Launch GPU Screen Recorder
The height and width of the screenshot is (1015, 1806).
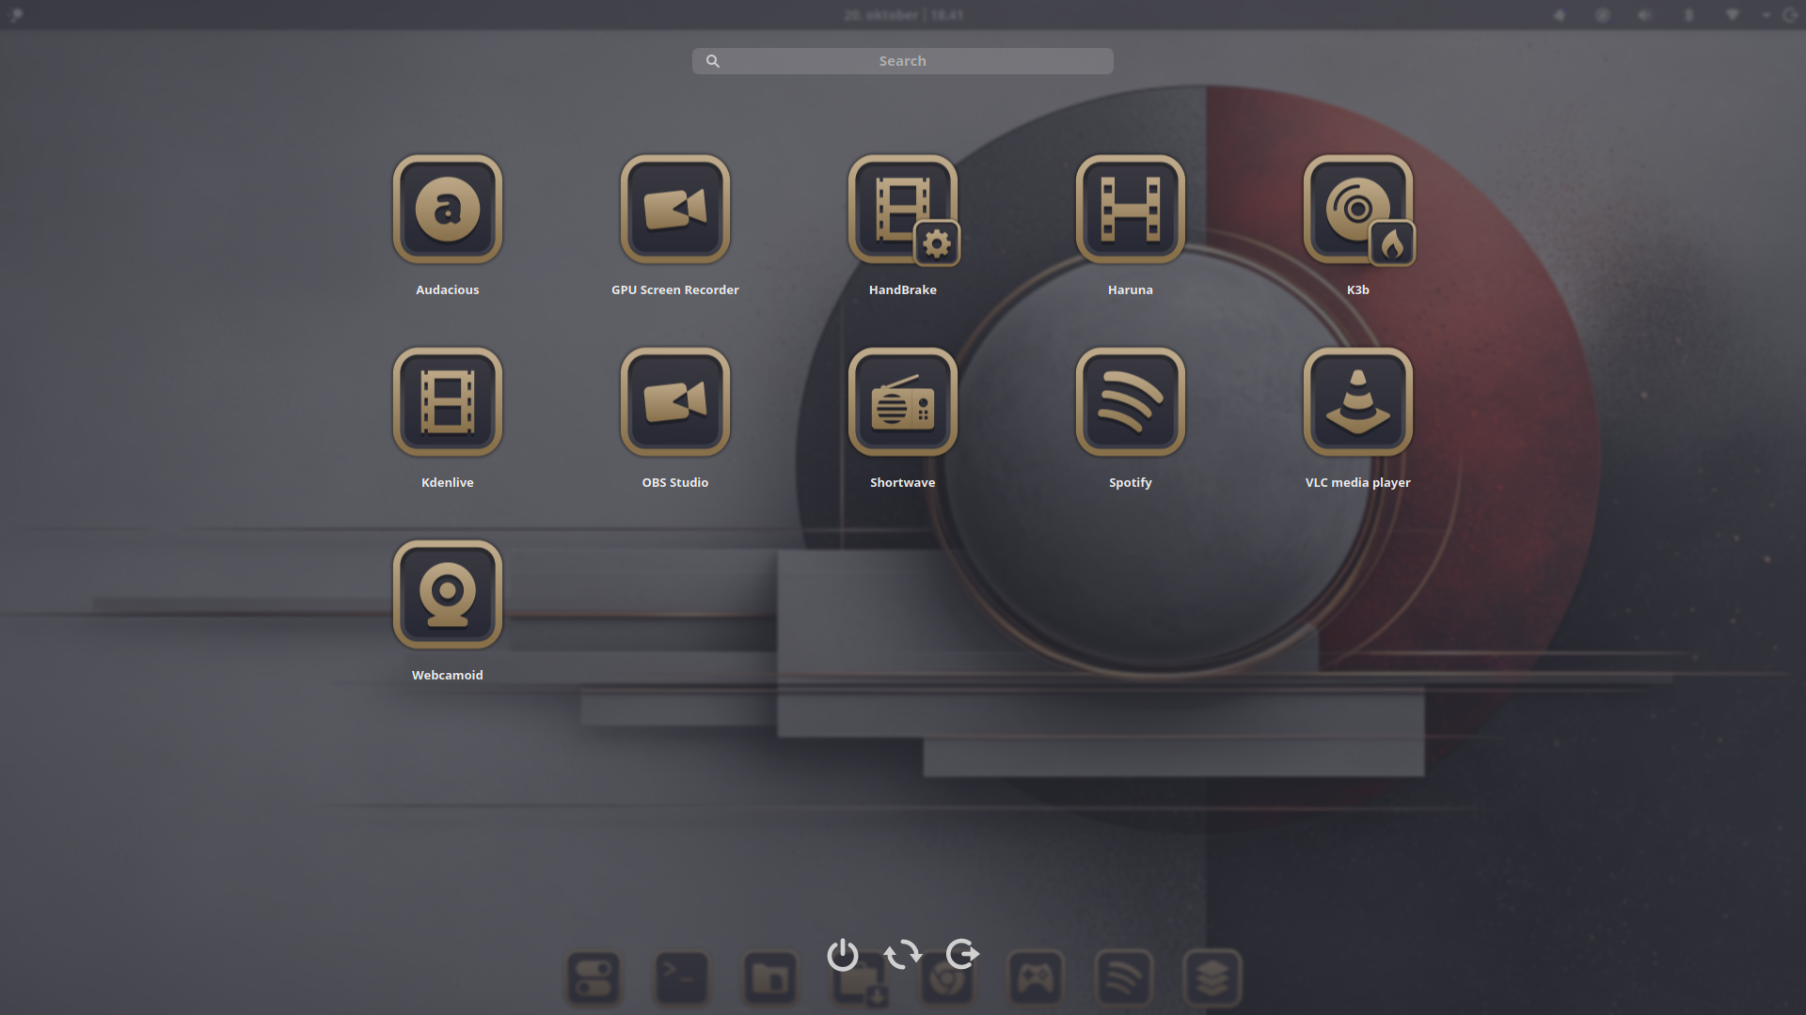pos(675,209)
